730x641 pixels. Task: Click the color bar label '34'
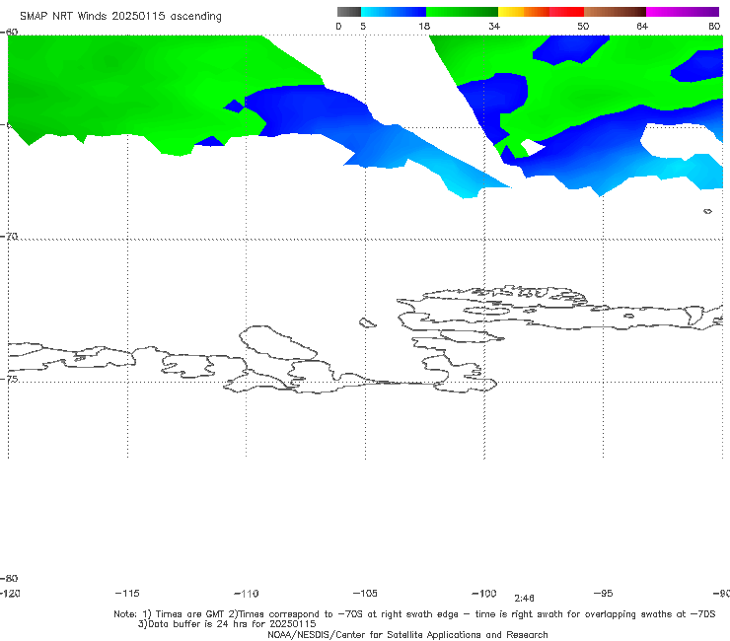[494, 26]
